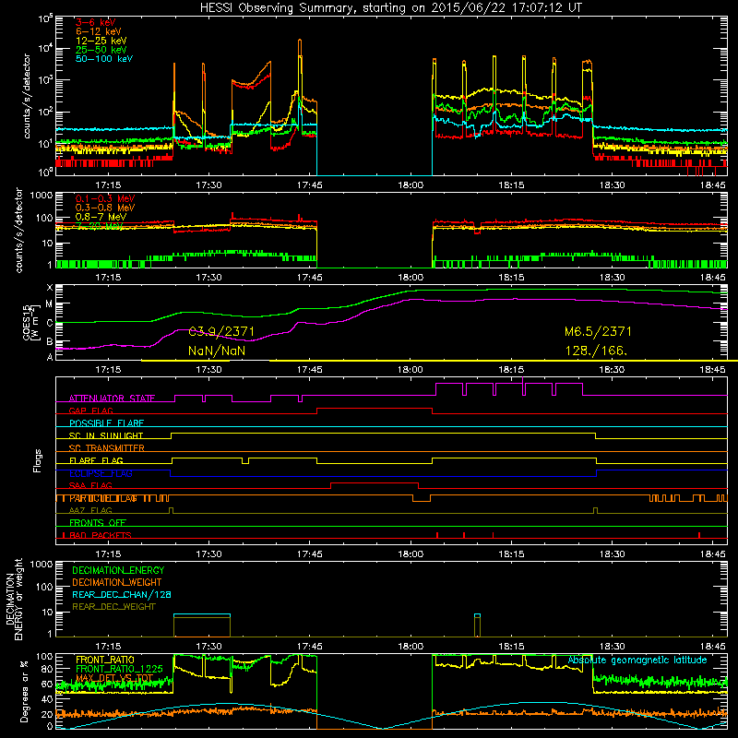Image resolution: width=738 pixels, height=738 pixels.
Task: Click the small cyan decimation box near 18:10
Action: tap(477, 625)
